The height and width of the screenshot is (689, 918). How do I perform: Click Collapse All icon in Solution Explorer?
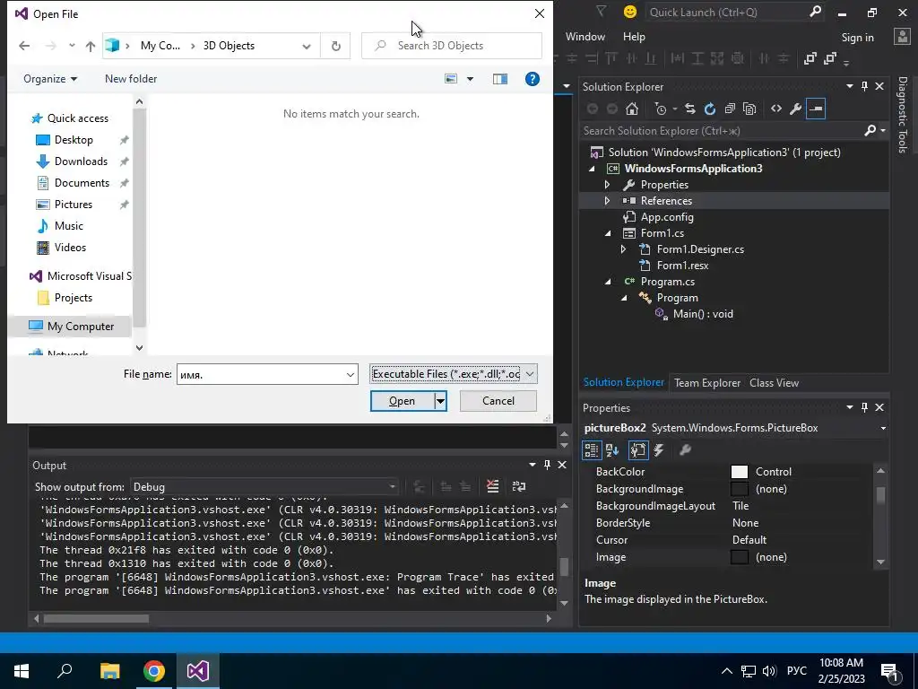(730, 109)
